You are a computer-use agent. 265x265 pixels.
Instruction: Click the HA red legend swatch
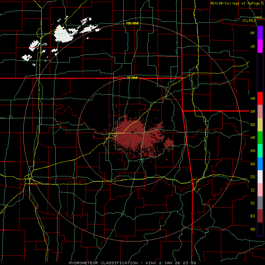click(x=260, y=98)
